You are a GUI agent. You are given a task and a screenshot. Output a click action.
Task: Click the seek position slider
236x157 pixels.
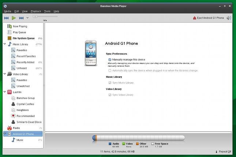click(45, 16)
